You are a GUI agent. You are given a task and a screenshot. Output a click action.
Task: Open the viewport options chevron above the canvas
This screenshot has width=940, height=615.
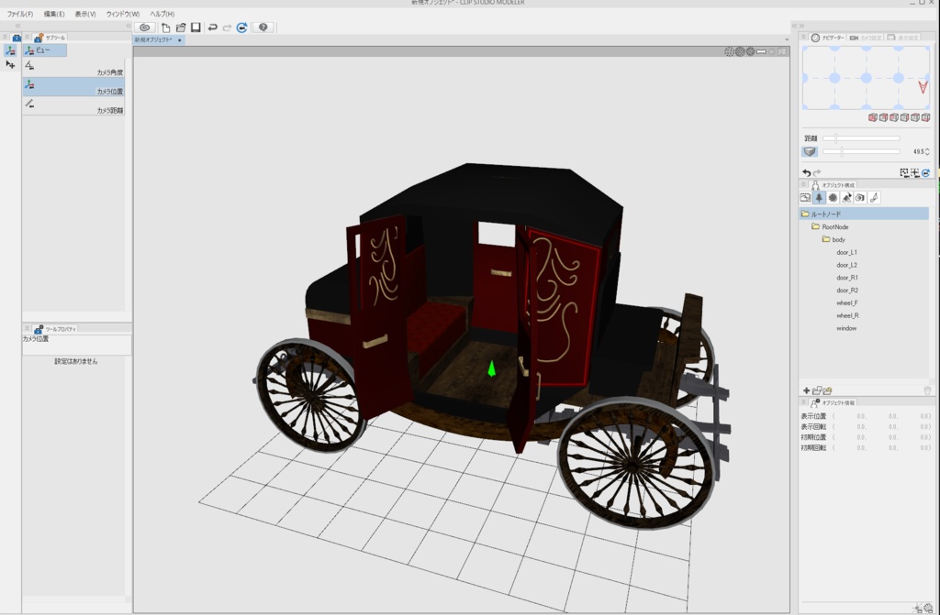(x=785, y=38)
